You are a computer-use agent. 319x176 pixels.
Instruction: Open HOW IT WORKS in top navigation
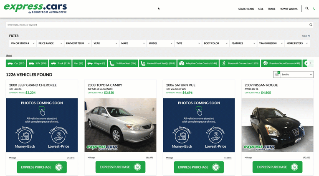coord(289,9)
